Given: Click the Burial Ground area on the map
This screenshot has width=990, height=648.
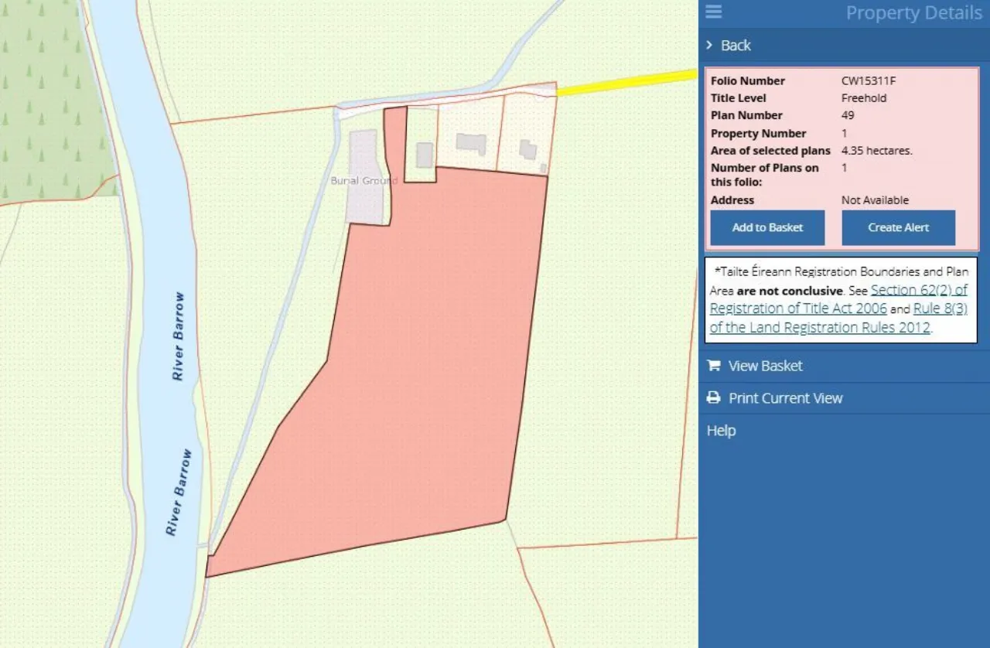Looking at the screenshot, I should tap(364, 180).
